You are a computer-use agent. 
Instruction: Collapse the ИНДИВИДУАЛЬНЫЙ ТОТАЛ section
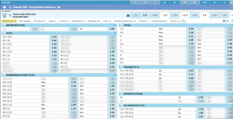(114, 75)
